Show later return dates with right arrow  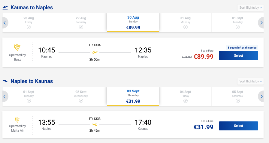(261, 97)
